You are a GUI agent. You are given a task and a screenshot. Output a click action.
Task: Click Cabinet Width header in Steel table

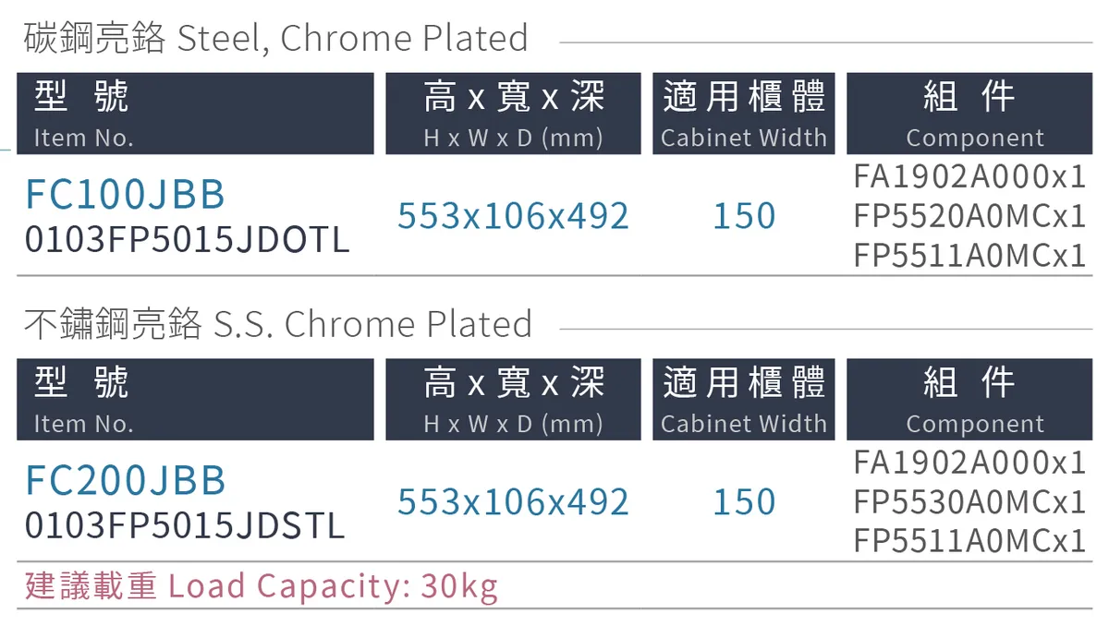(743, 114)
